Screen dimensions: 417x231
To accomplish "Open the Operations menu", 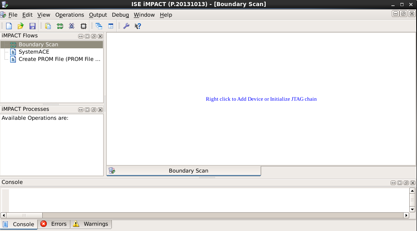I will coord(70,15).
